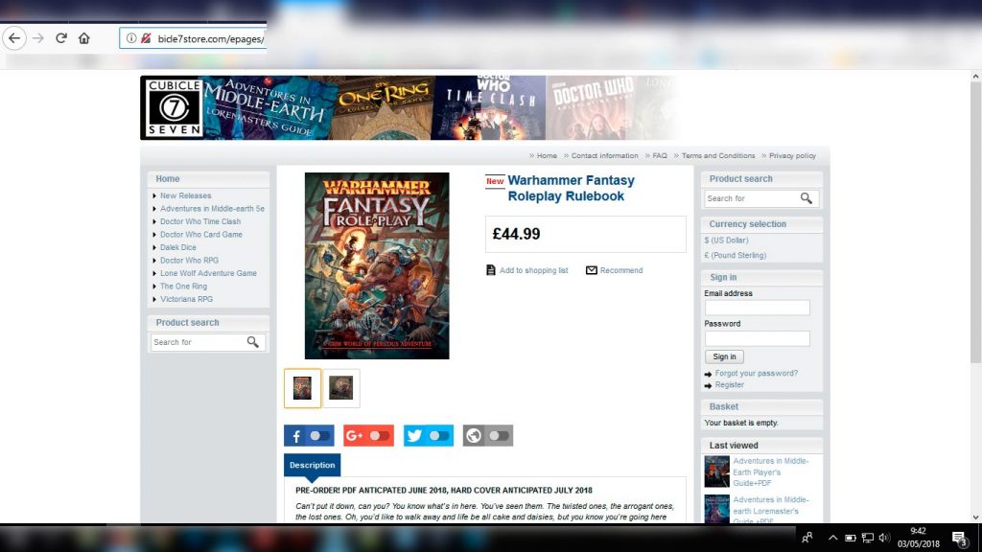Click the Recommend link
982x552 pixels.
click(621, 270)
